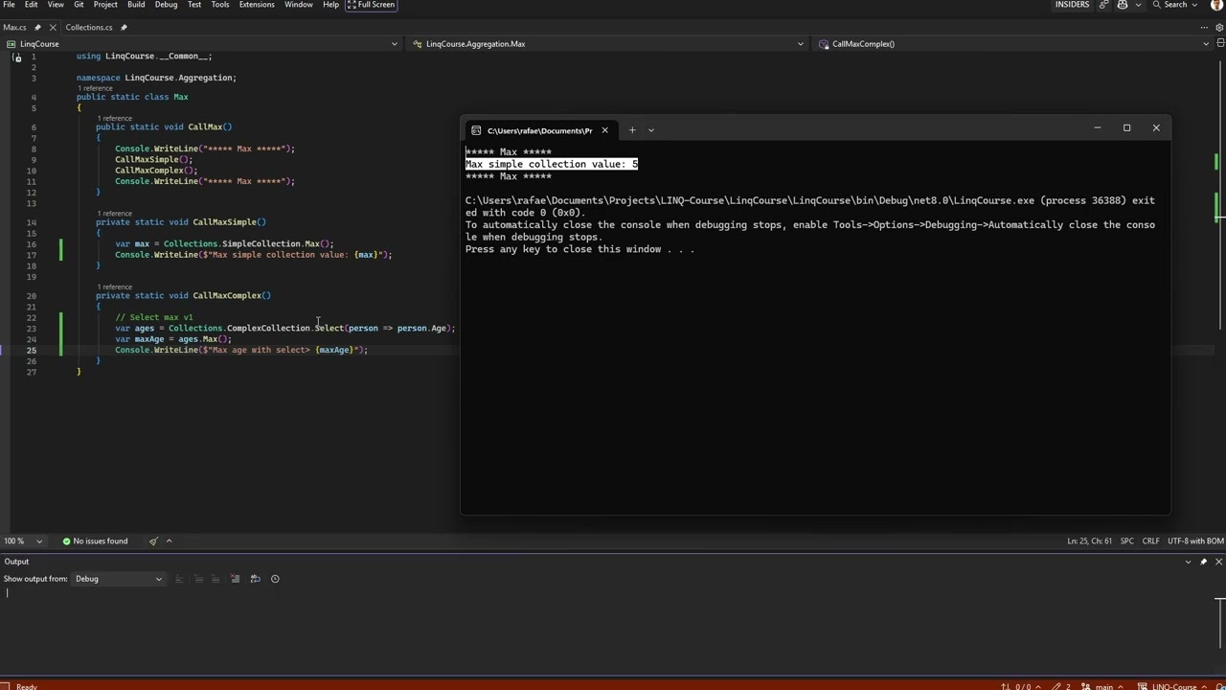Switch to the Max.cs tab
This screenshot has height=690, width=1226.
pos(15,27)
